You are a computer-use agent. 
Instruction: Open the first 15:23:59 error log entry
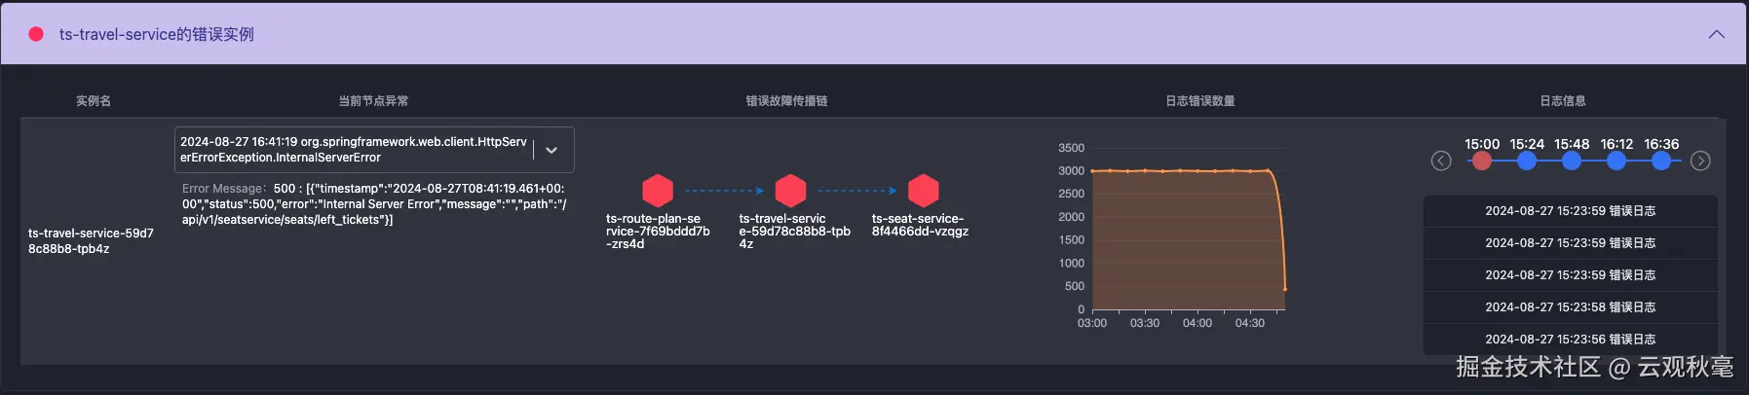pyautogui.click(x=1570, y=211)
